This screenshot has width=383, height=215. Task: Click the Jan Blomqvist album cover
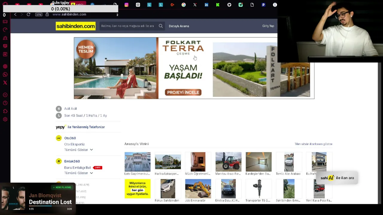[x=13, y=198]
